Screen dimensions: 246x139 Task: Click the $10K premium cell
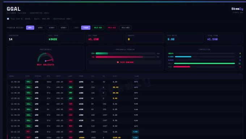tap(81, 109)
